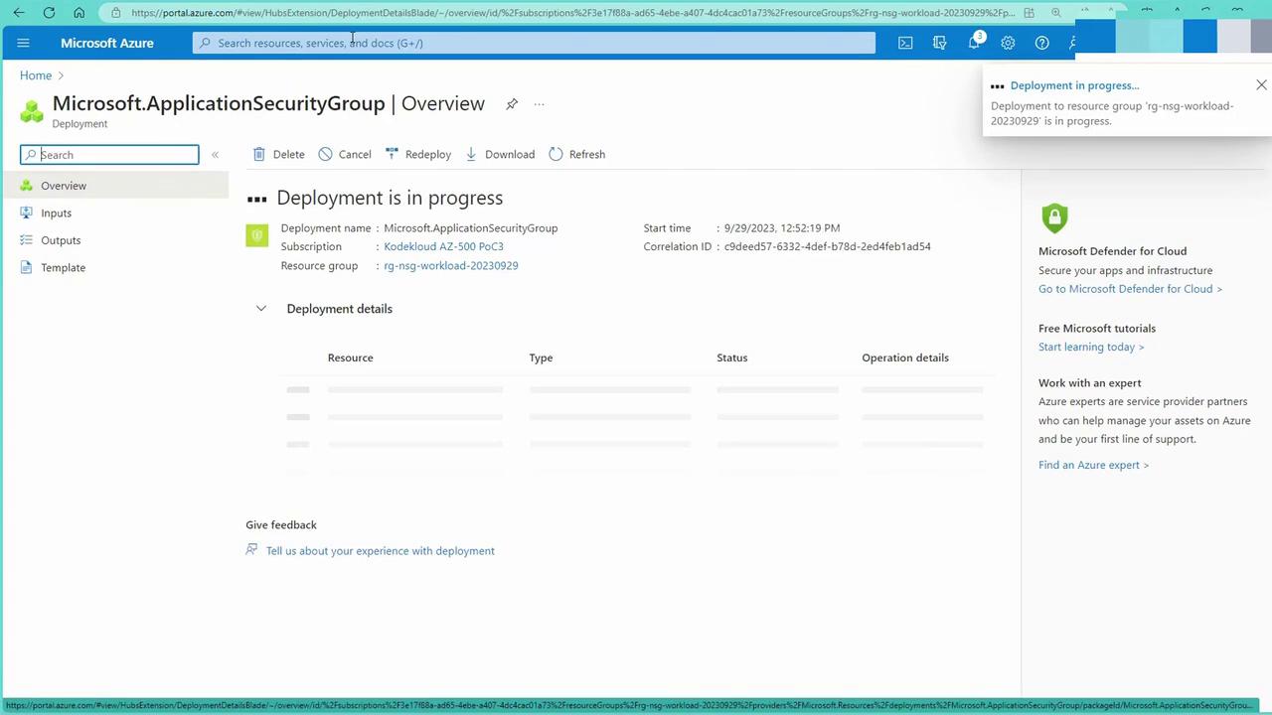This screenshot has height=715, width=1272.
Task: Select the Correlation ID value text
Action: 827,246
